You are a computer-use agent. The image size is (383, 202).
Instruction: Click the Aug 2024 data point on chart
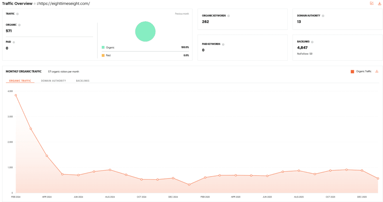110,170
